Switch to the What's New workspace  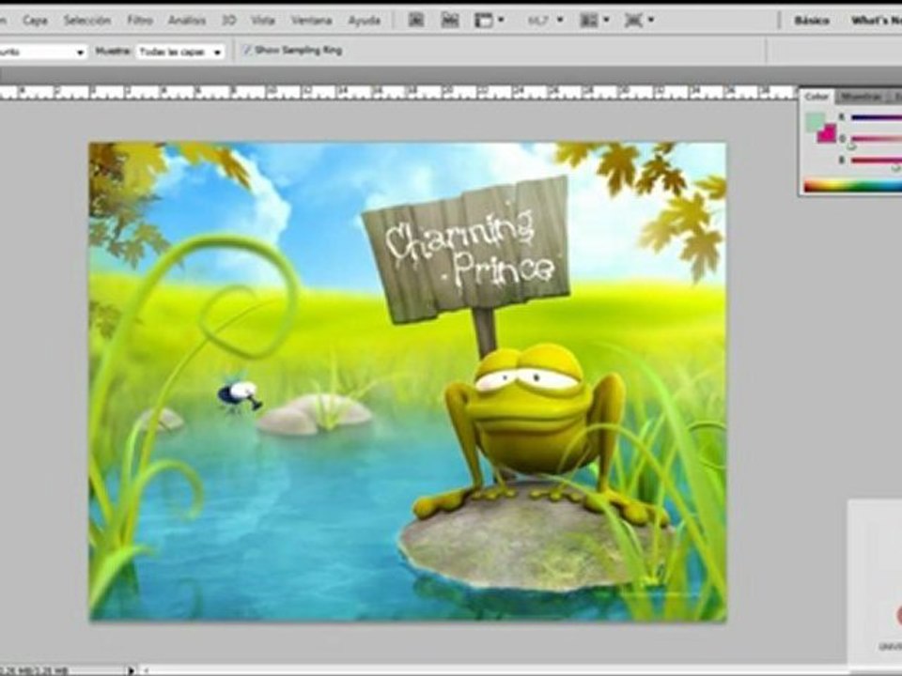pyautogui.click(x=876, y=20)
